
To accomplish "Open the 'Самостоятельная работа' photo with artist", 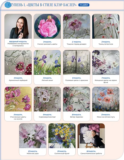I will pyautogui.click(x=91, y=136).
